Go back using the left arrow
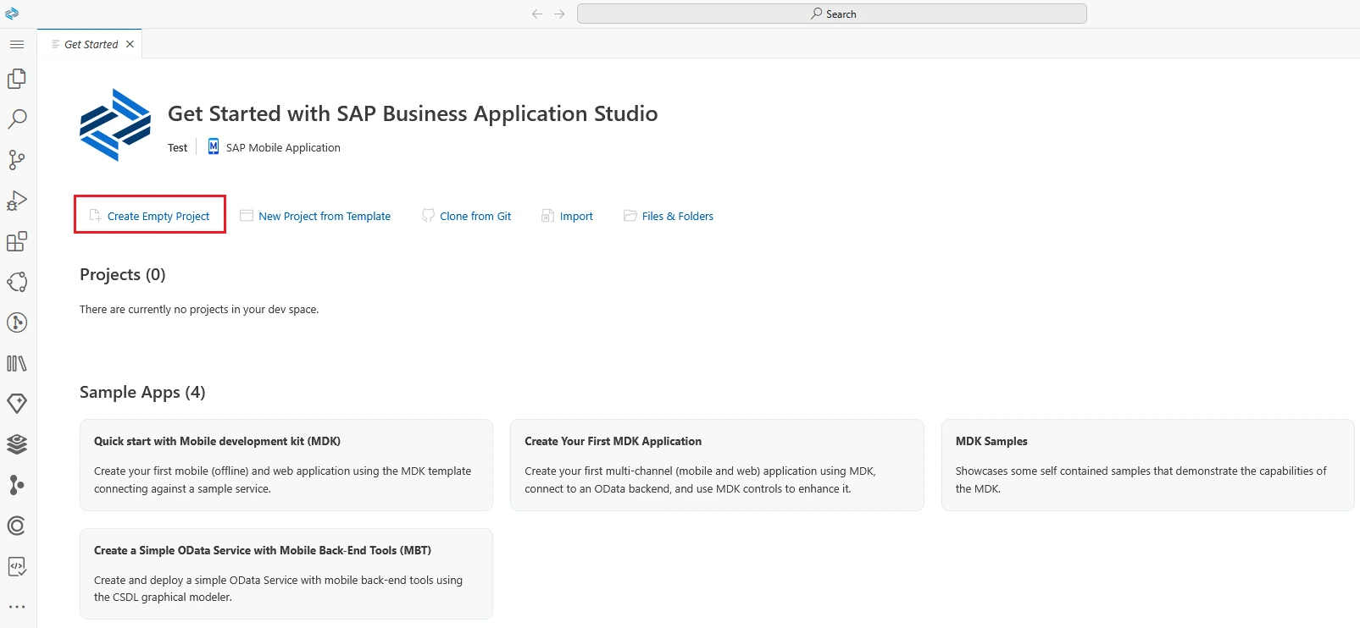This screenshot has width=1360, height=628. 537,14
